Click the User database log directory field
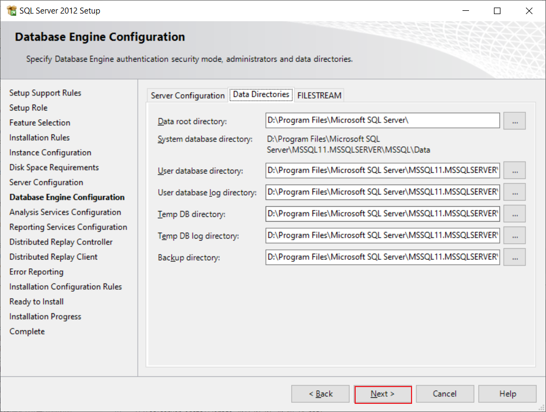Image resolution: width=546 pixels, height=412 pixels. tap(383, 192)
